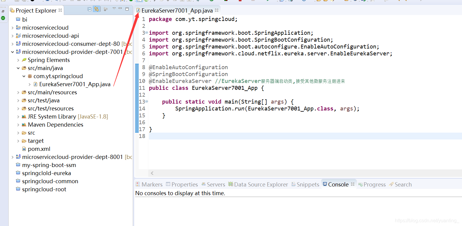The height and width of the screenshot is (226, 462).
Task: Place cursor on @EnableEurekaServer annotation
Action: point(180,81)
